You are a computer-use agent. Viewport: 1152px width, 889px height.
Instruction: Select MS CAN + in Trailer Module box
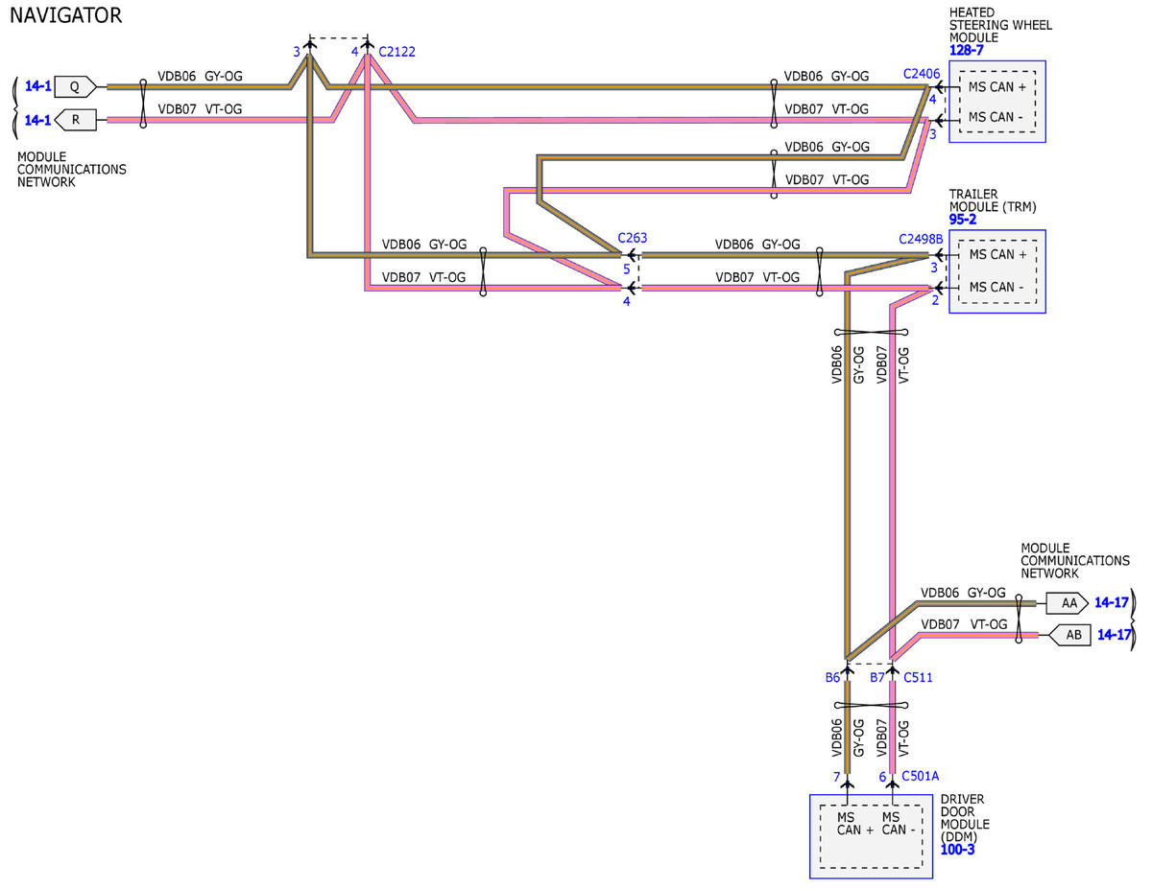click(998, 254)
